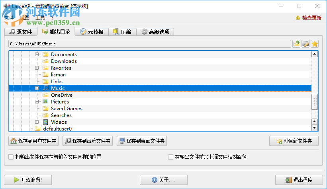Viewport: 327px width, 189px height.
Task: Expand the Documents tree node
Action: (37, 55)
